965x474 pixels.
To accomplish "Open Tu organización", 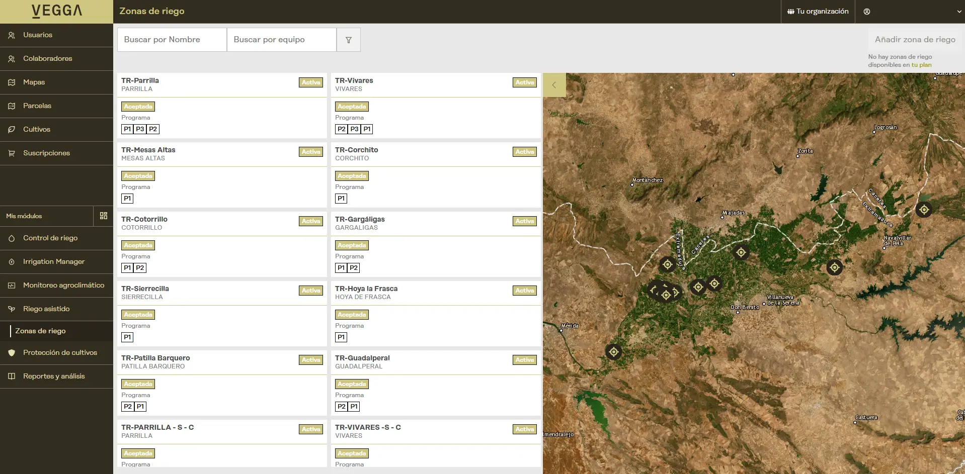I will coord(818,12).
